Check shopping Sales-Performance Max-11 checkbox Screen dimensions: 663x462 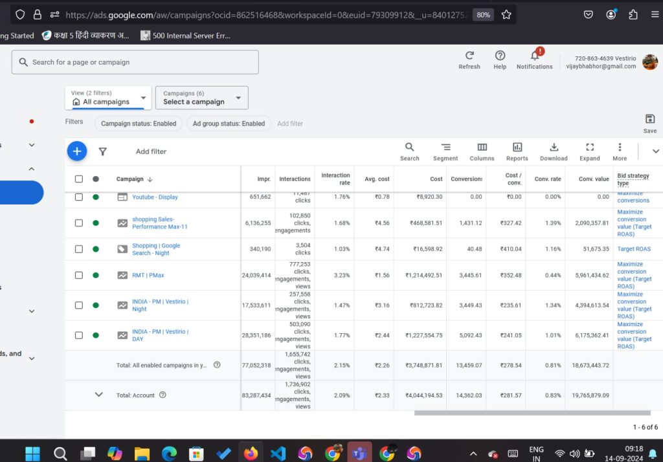[78, 223]
